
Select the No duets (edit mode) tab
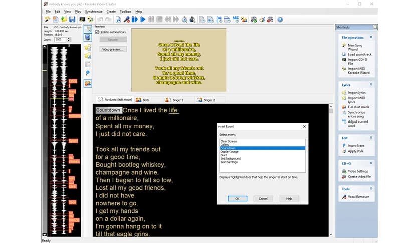[115, 99]
